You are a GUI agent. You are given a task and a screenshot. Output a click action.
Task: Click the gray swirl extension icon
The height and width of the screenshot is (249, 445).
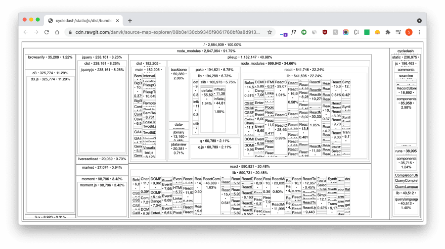314,32
